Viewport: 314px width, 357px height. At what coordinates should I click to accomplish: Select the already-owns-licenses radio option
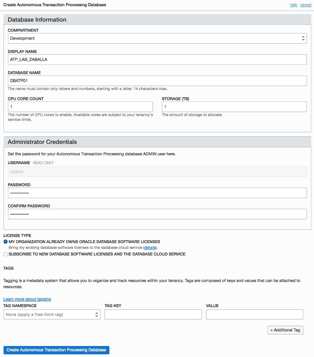coord(5,241)
